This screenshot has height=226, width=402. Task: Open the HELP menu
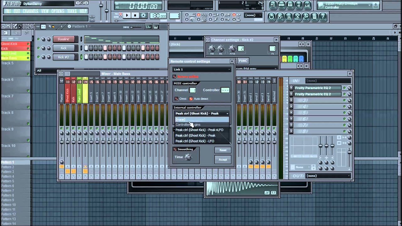point(83,11)
